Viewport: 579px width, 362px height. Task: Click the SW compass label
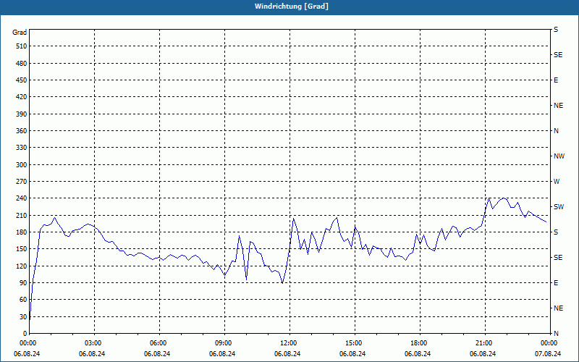[x=559, y=207]
